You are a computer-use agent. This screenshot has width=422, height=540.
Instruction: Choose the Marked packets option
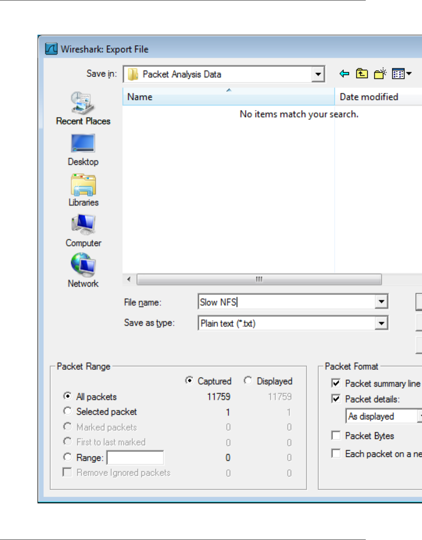coord(67,427)
